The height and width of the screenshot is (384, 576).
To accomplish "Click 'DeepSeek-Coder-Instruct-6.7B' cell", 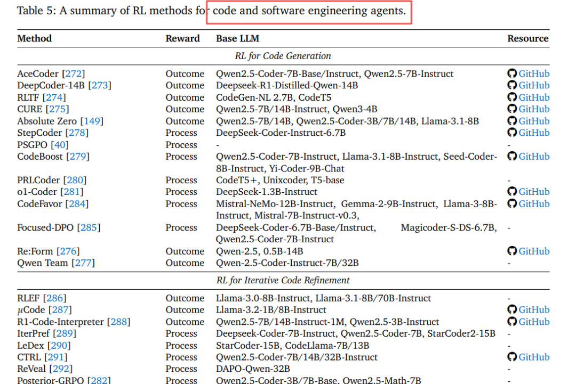I will pyautogui.click(x=281, y=133).
